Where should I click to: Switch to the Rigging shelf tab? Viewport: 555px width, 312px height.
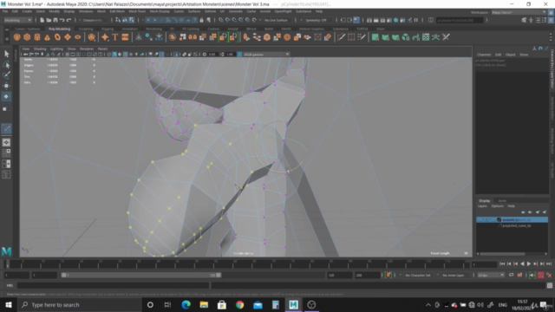(108, 29)
